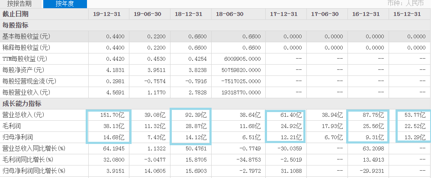
Task: Click the 归母净利润同比增长(%) row label
Action: [x=33, y=171]
